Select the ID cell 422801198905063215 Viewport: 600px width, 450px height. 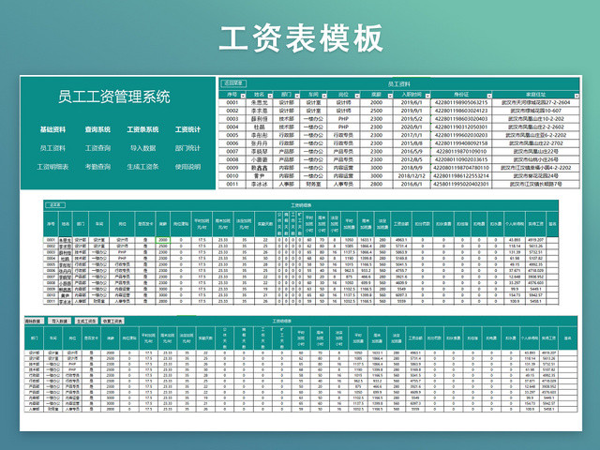pyautogui.click(x=461, y=102)
